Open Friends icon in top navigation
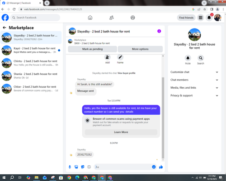 111,18
